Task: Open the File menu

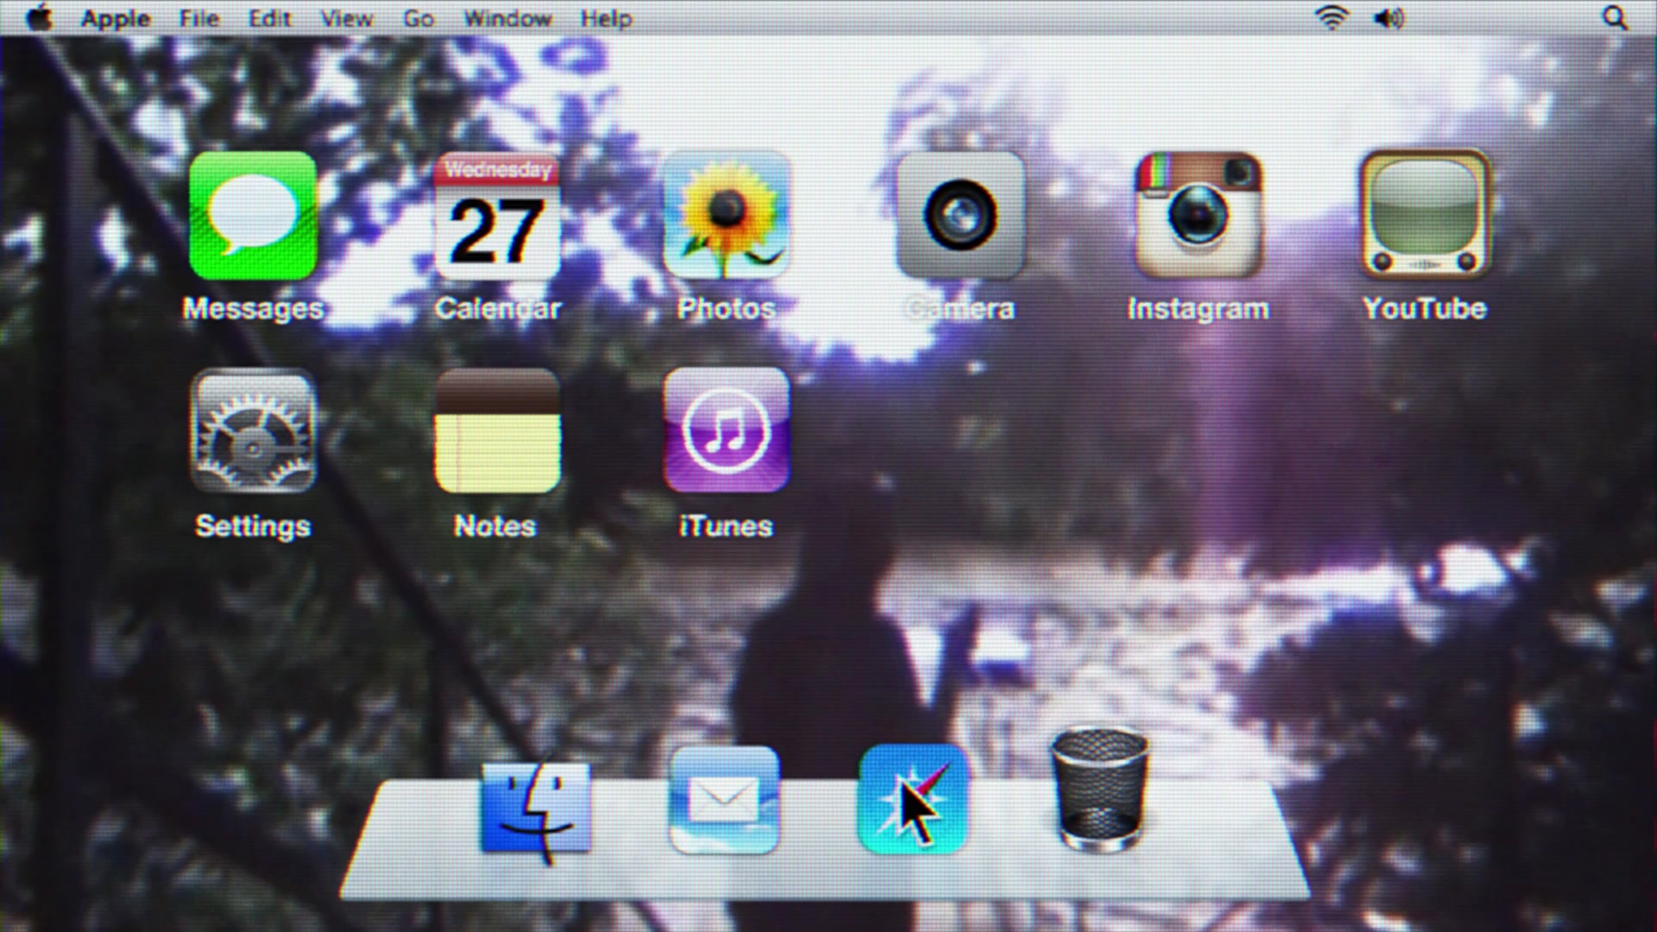Action: tap(199, 19)
